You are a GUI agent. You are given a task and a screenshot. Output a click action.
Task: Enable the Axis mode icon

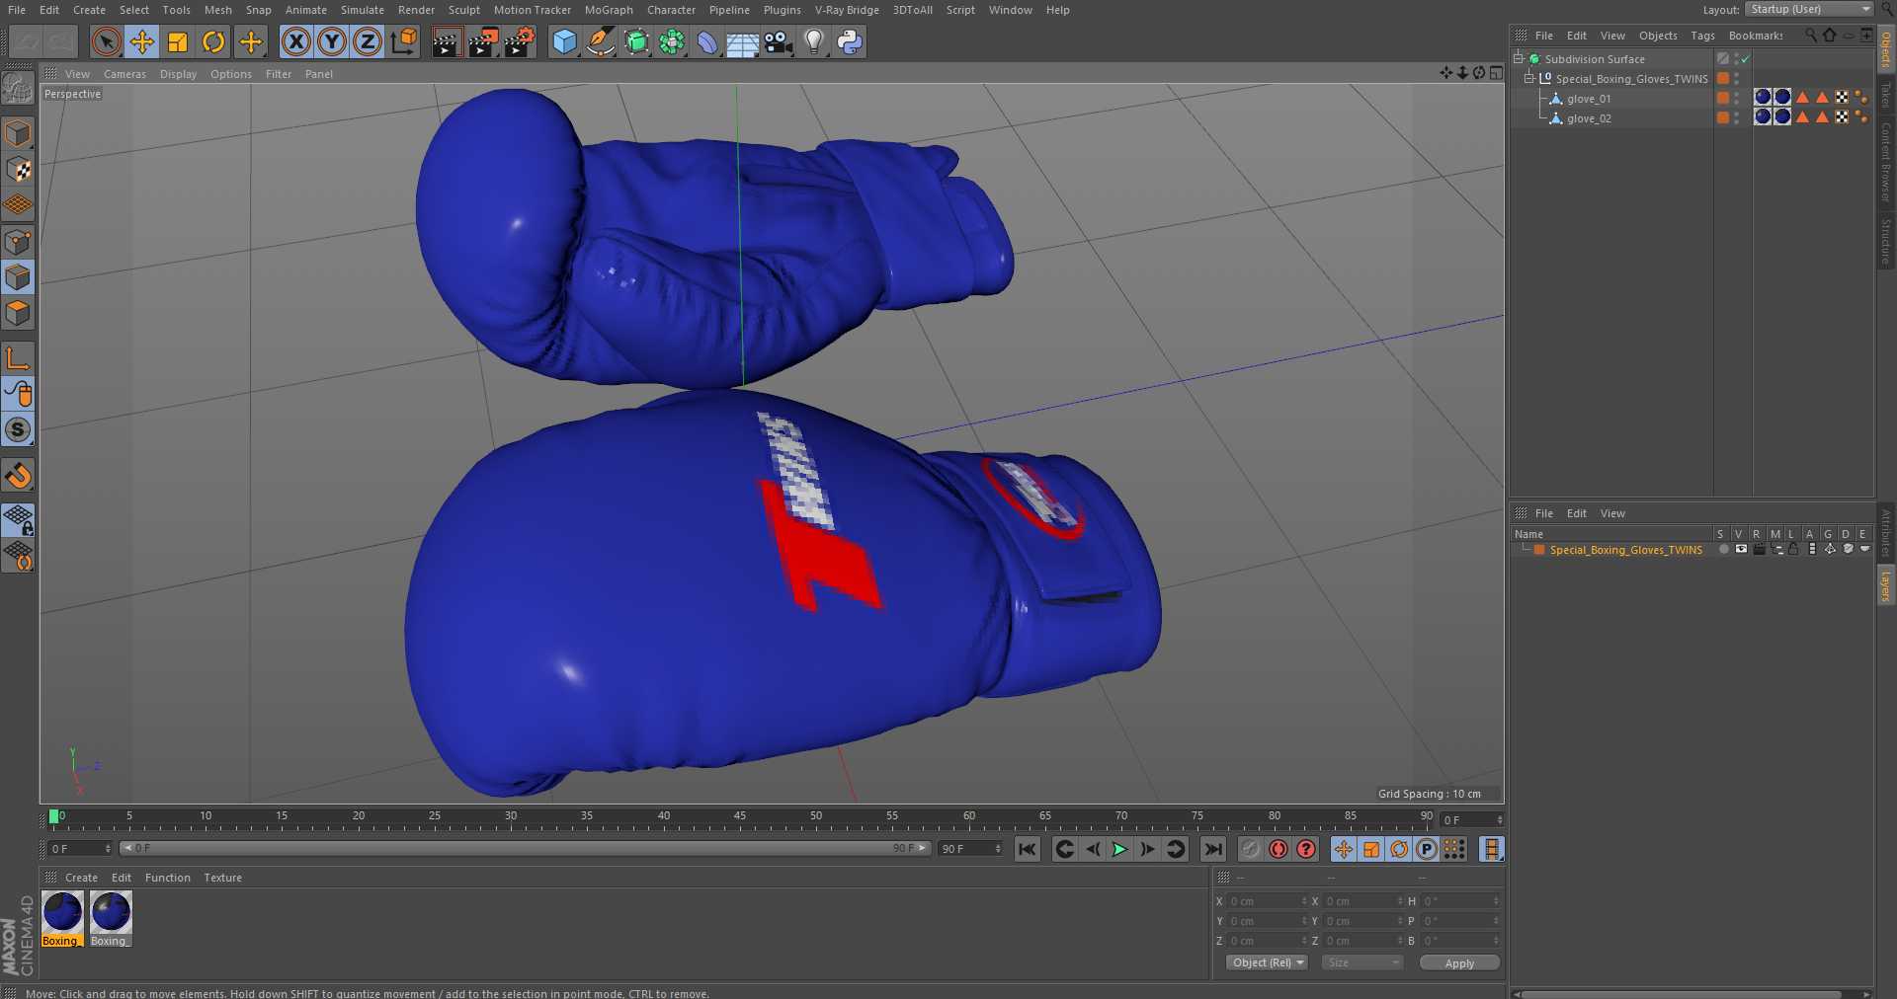[18, 357]
